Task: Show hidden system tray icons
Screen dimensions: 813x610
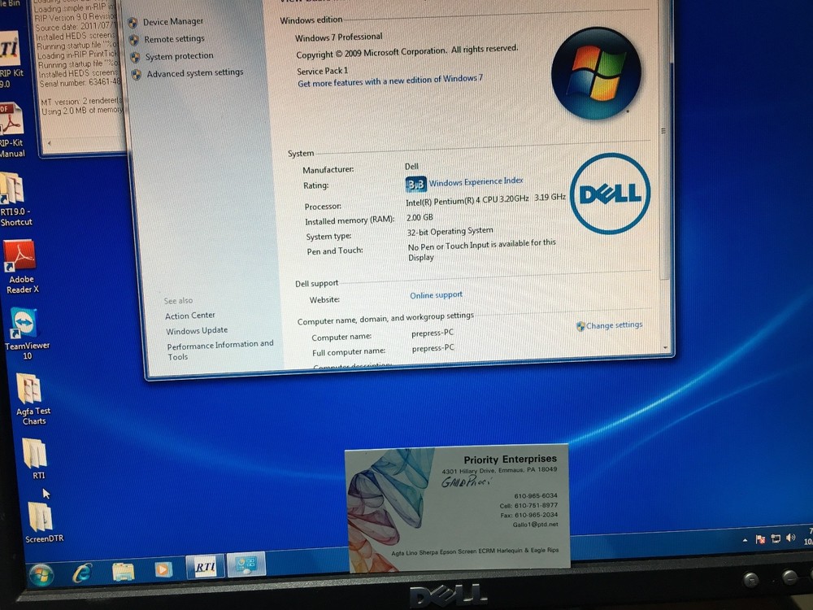Action: pyautogui.click(x=746, y=540)
